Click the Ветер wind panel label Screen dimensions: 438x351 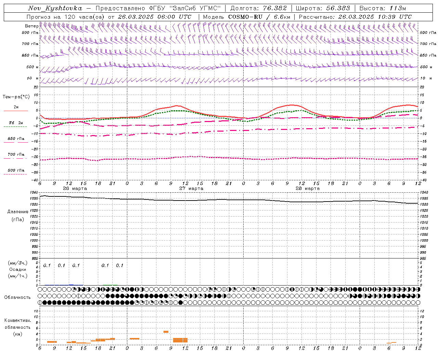point(31,26)
